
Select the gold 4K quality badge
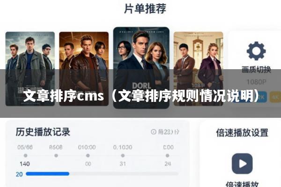click(x=275, y=97)
